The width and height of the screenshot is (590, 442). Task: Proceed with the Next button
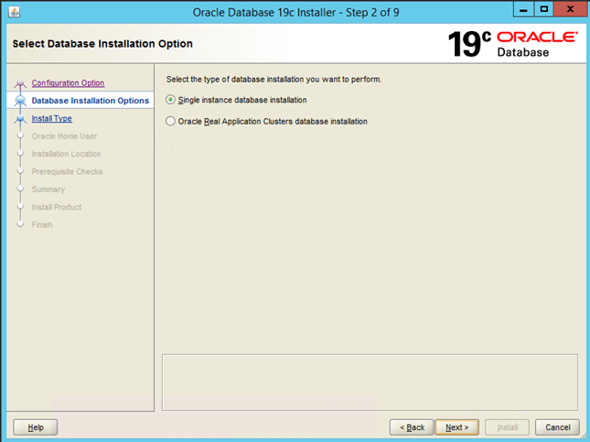tap(457, 427)
